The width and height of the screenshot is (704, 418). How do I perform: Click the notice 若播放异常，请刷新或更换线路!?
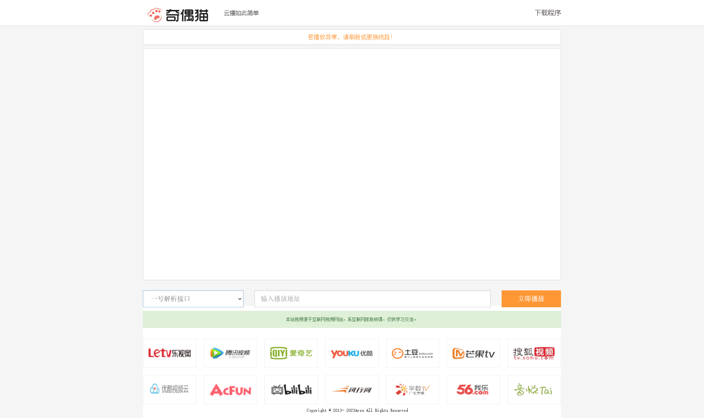(x=350, y=37)
